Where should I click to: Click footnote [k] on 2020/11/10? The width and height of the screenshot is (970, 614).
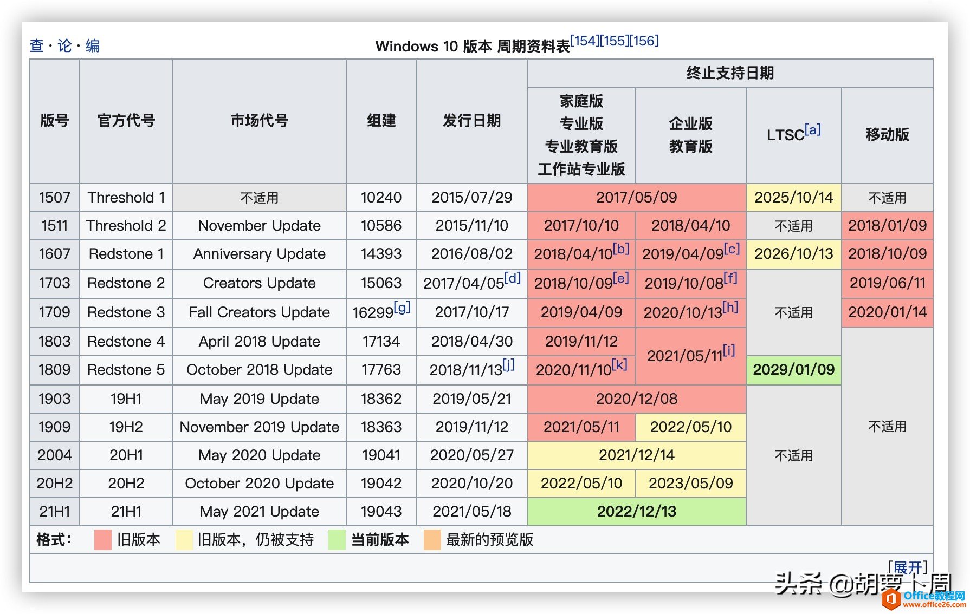pos(619,364)
